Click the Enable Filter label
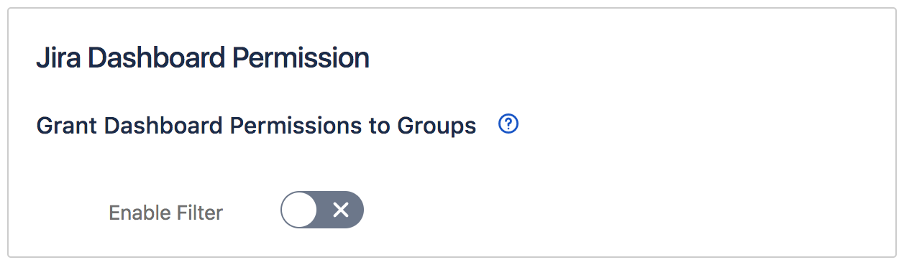The image size is (904, 265). tap(165, 213)
